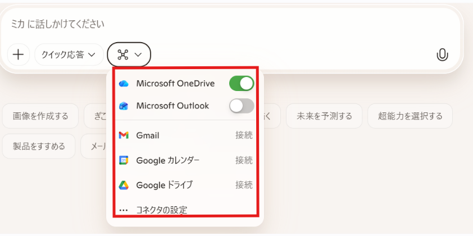Collapse the connectors dropdown chevron
473x236 pixels.
(138, 55)
